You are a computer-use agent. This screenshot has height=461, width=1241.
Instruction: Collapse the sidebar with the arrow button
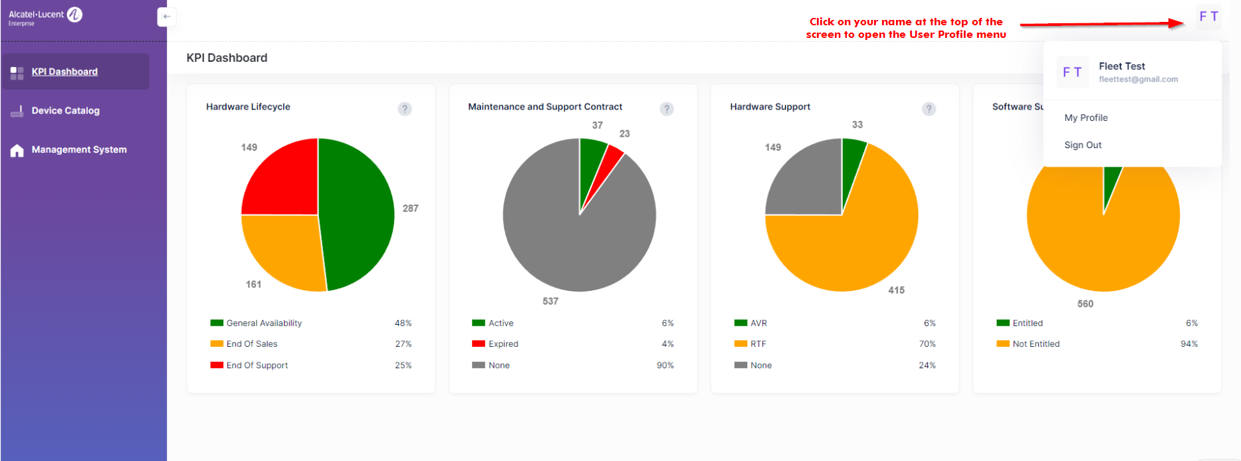tap(166, 17)
